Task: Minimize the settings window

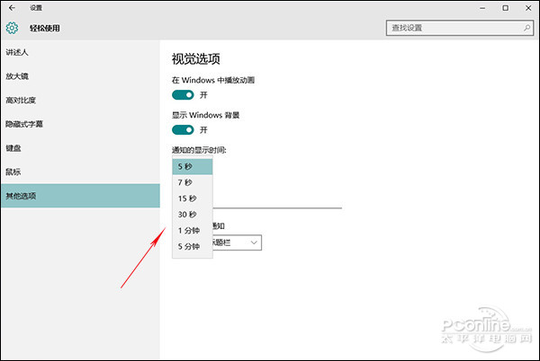Action: [482, 8]
